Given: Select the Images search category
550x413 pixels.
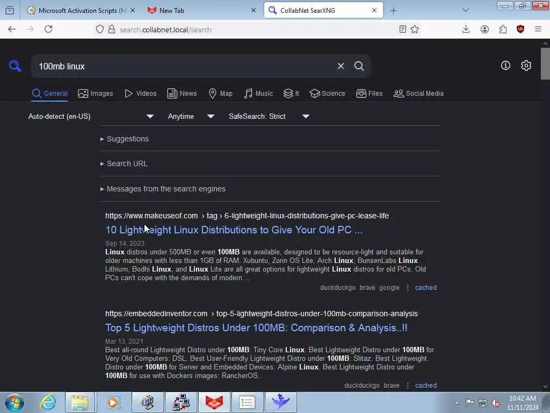Looking at the screenshot, I should (x=96, y=94).
